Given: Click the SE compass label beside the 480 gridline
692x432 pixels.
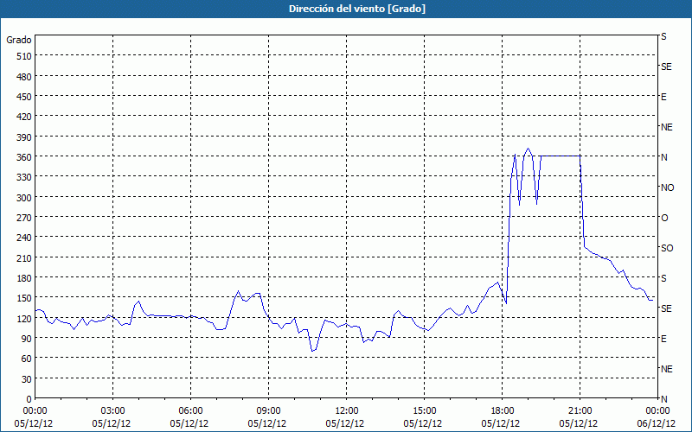Looking at the screenshot, I should click(666, 67).
